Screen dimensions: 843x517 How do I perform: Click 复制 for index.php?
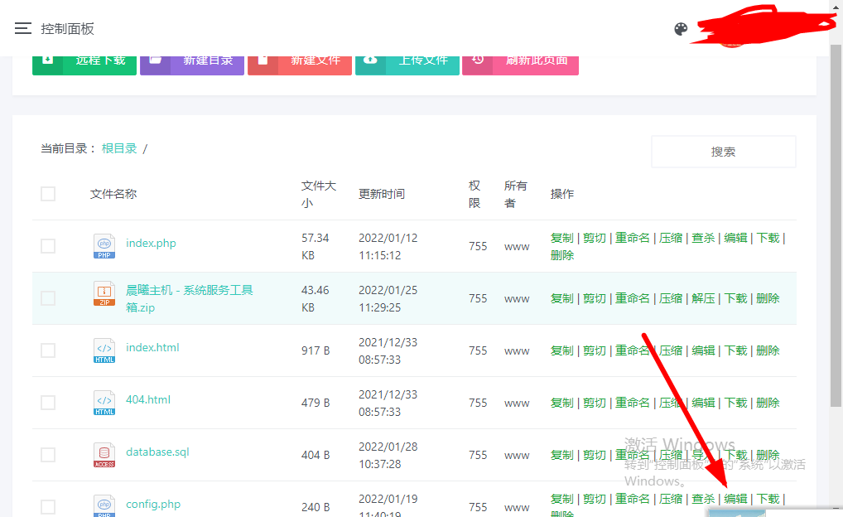[x=562, y=238]
